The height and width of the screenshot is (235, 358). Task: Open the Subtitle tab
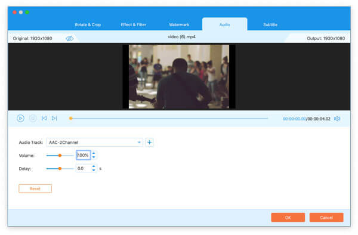270,24
